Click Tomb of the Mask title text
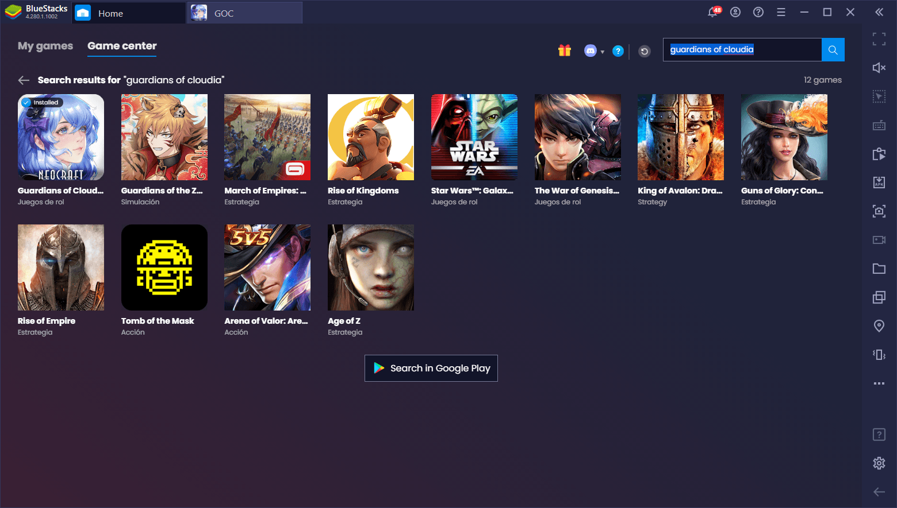This screenshot has width=897, height=508. point(158,321)
